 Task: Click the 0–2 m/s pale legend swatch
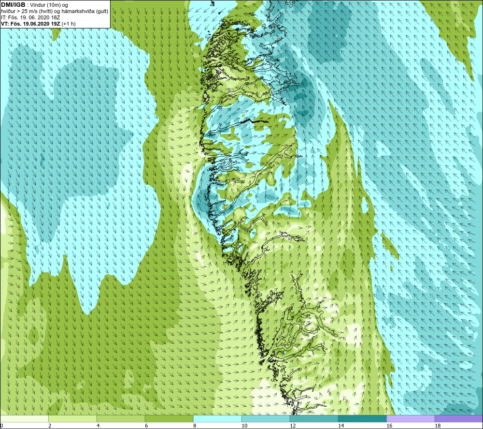click(25, 418)
